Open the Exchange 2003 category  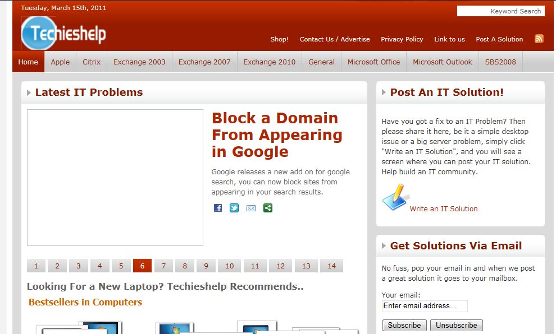tap(139, 62)
